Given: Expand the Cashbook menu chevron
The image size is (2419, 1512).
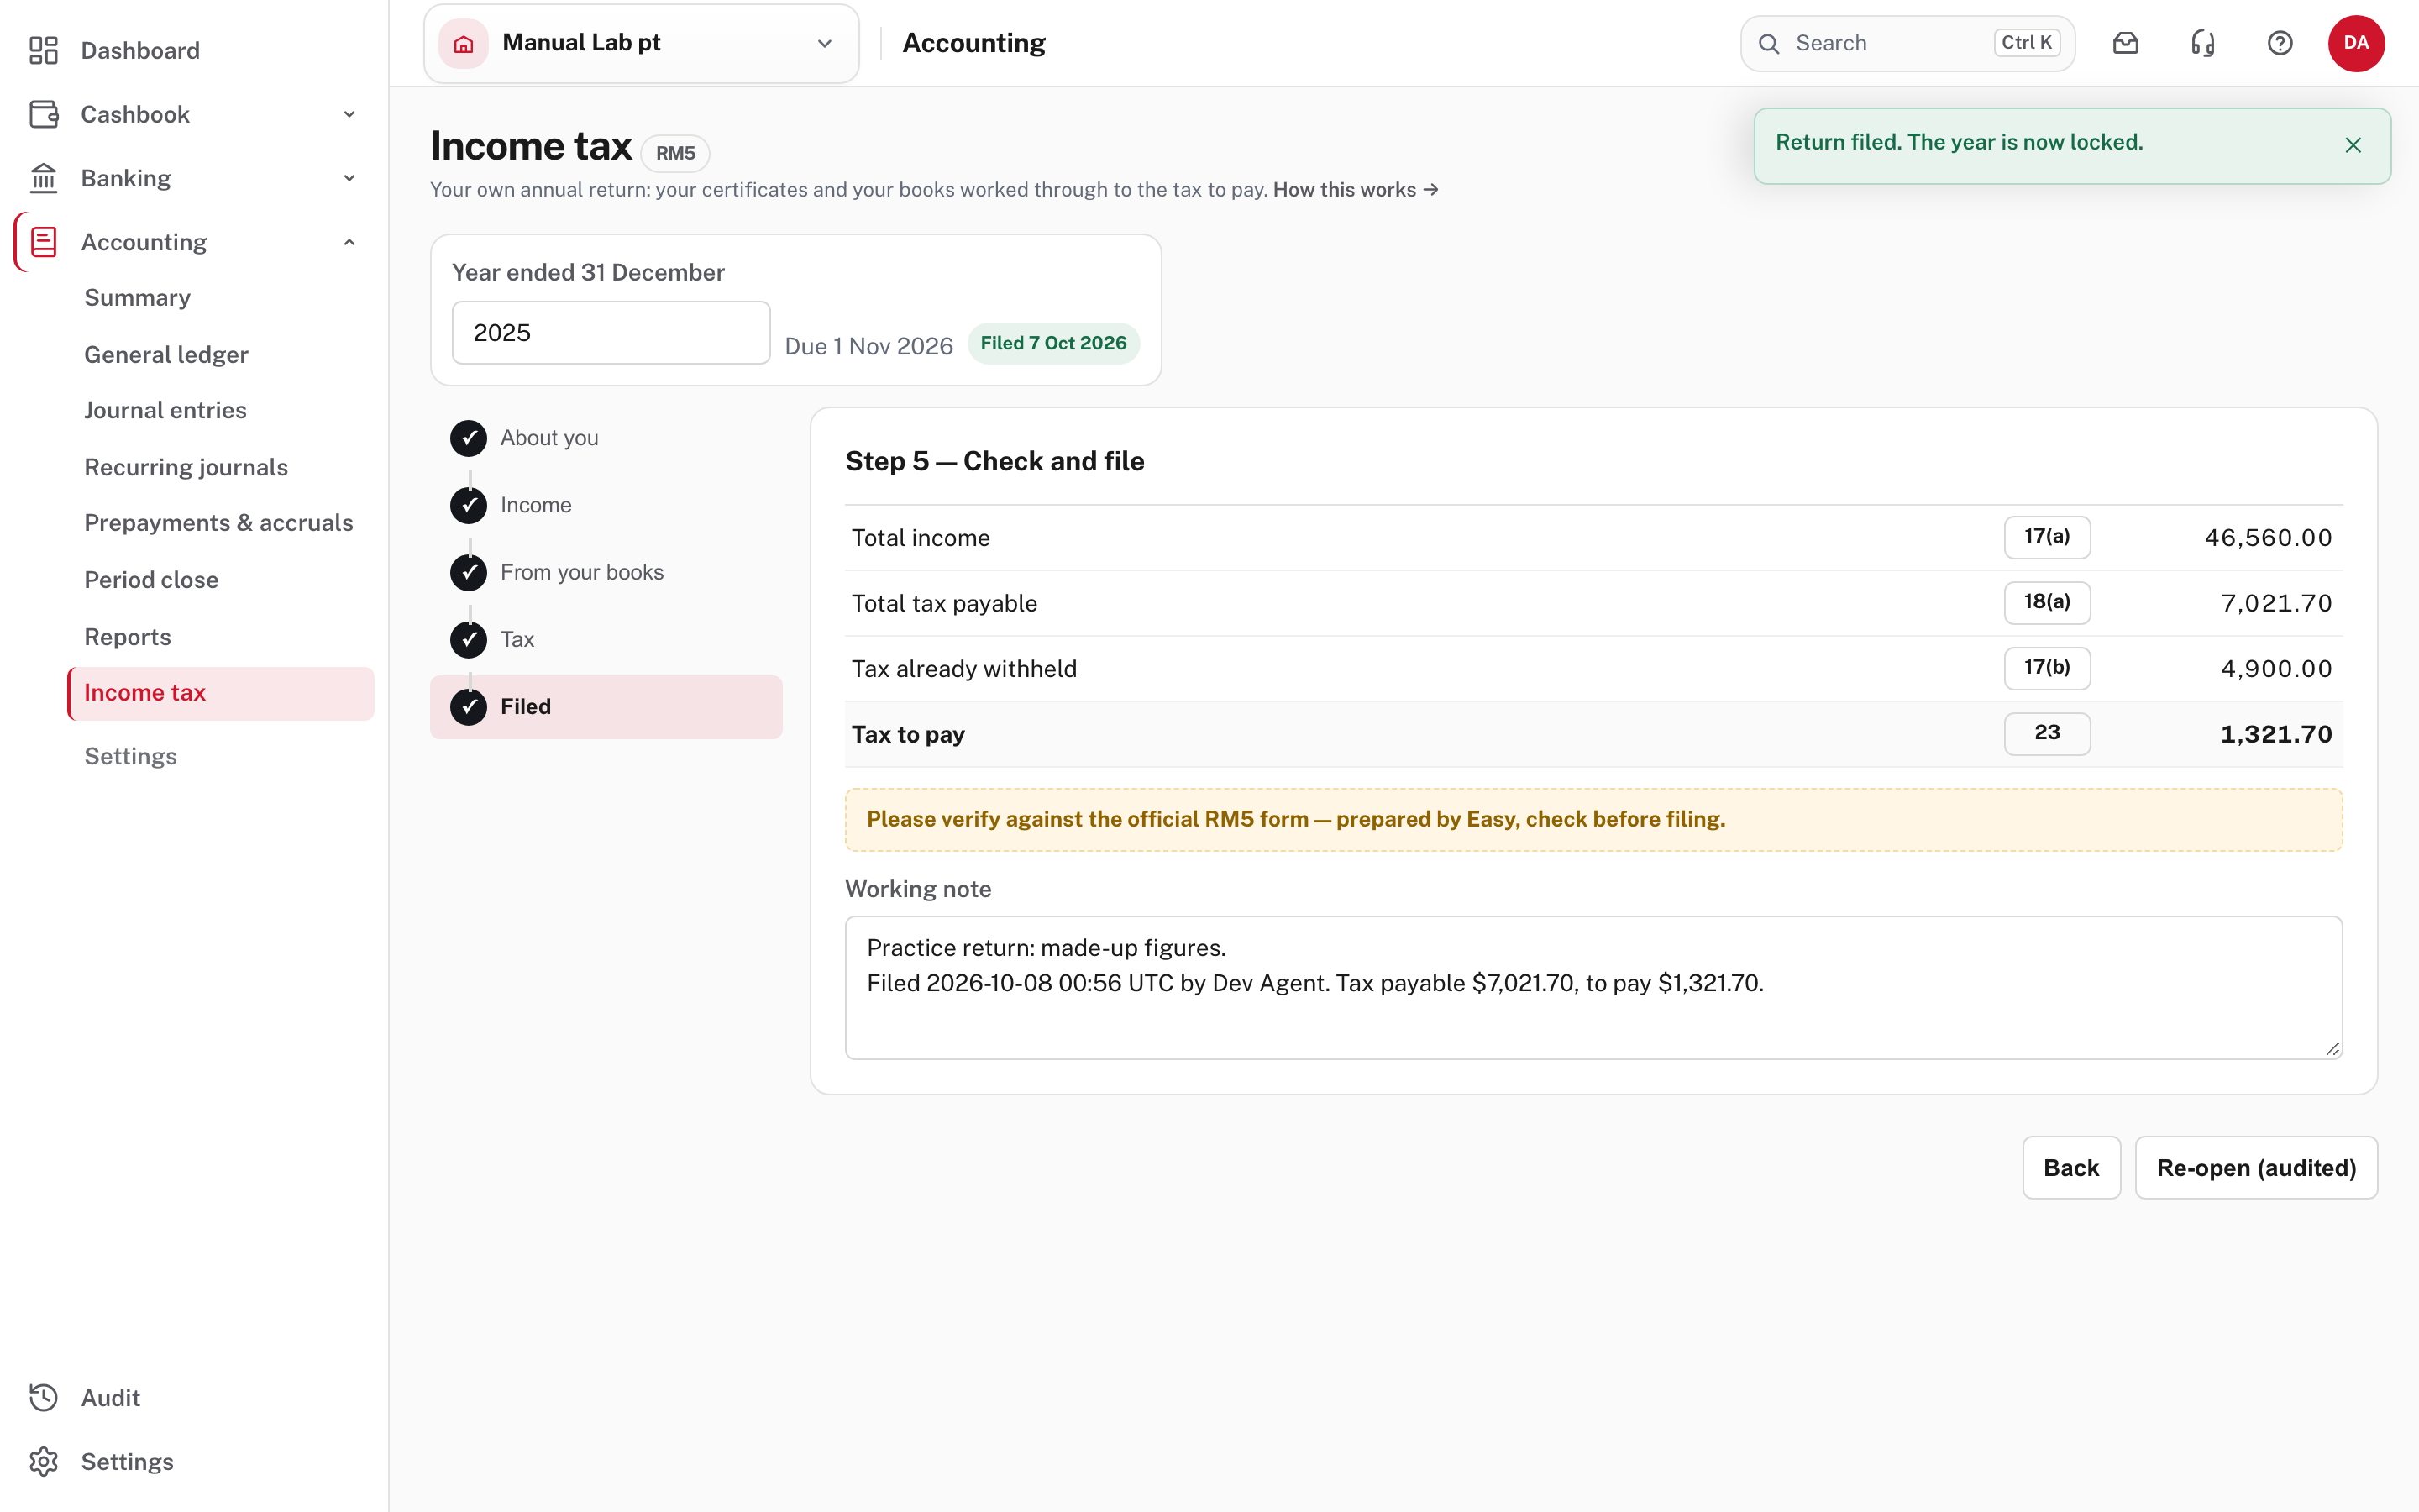Looking at the screenshot, I should (349, 114).
